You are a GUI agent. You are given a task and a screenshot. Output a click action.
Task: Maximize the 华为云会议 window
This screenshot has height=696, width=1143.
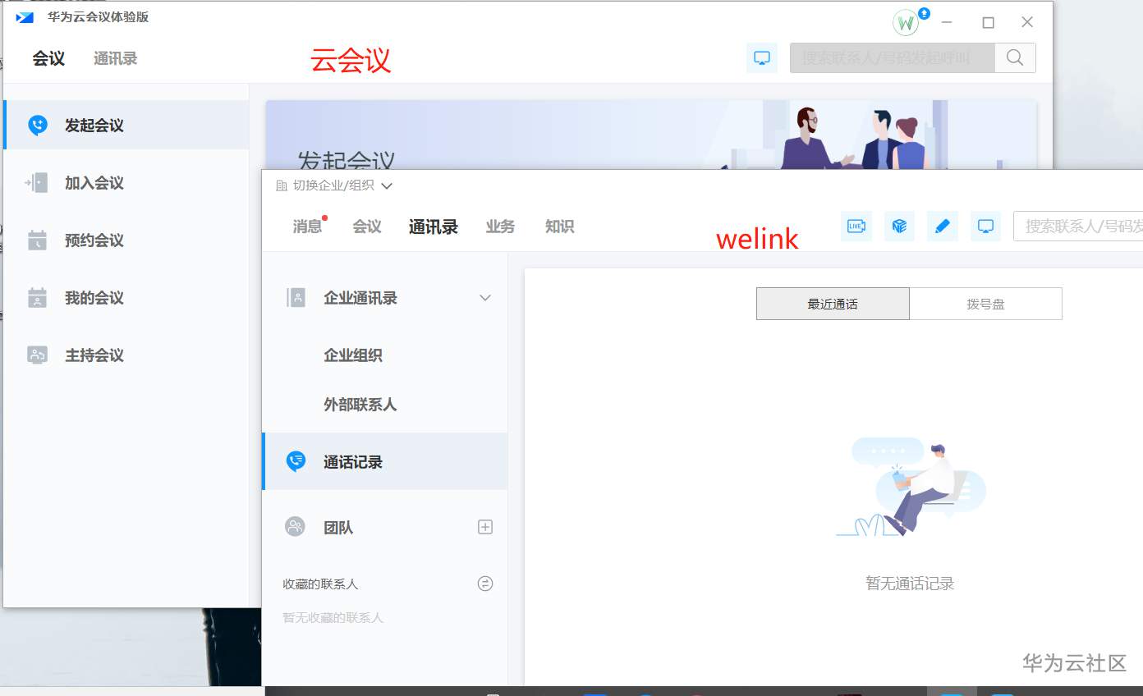pyautogui.click(x=988, y=23)
